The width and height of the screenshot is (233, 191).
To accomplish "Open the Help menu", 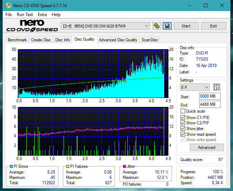I will point(56,15).
